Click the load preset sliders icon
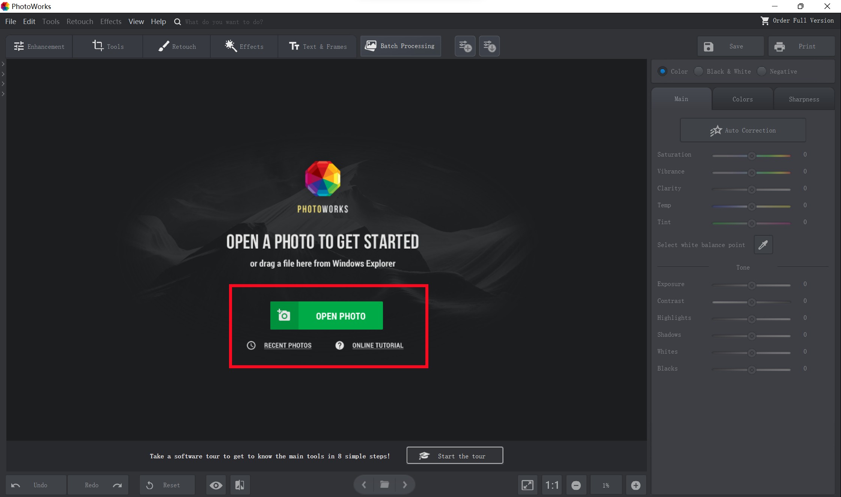 click(x=489, y=46)
